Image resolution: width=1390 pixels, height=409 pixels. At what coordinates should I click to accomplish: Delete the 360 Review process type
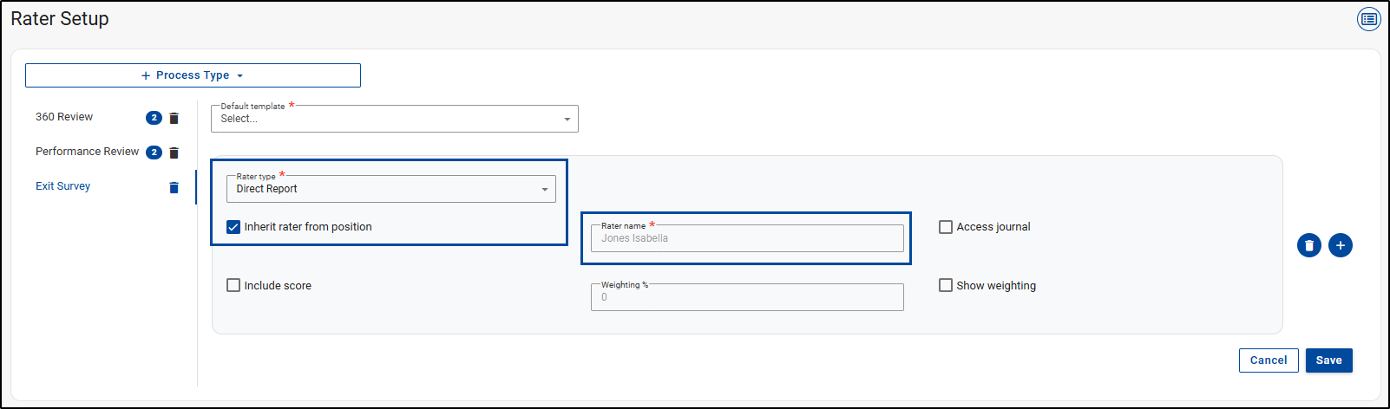pyautogui.click(x=174, y=118)
